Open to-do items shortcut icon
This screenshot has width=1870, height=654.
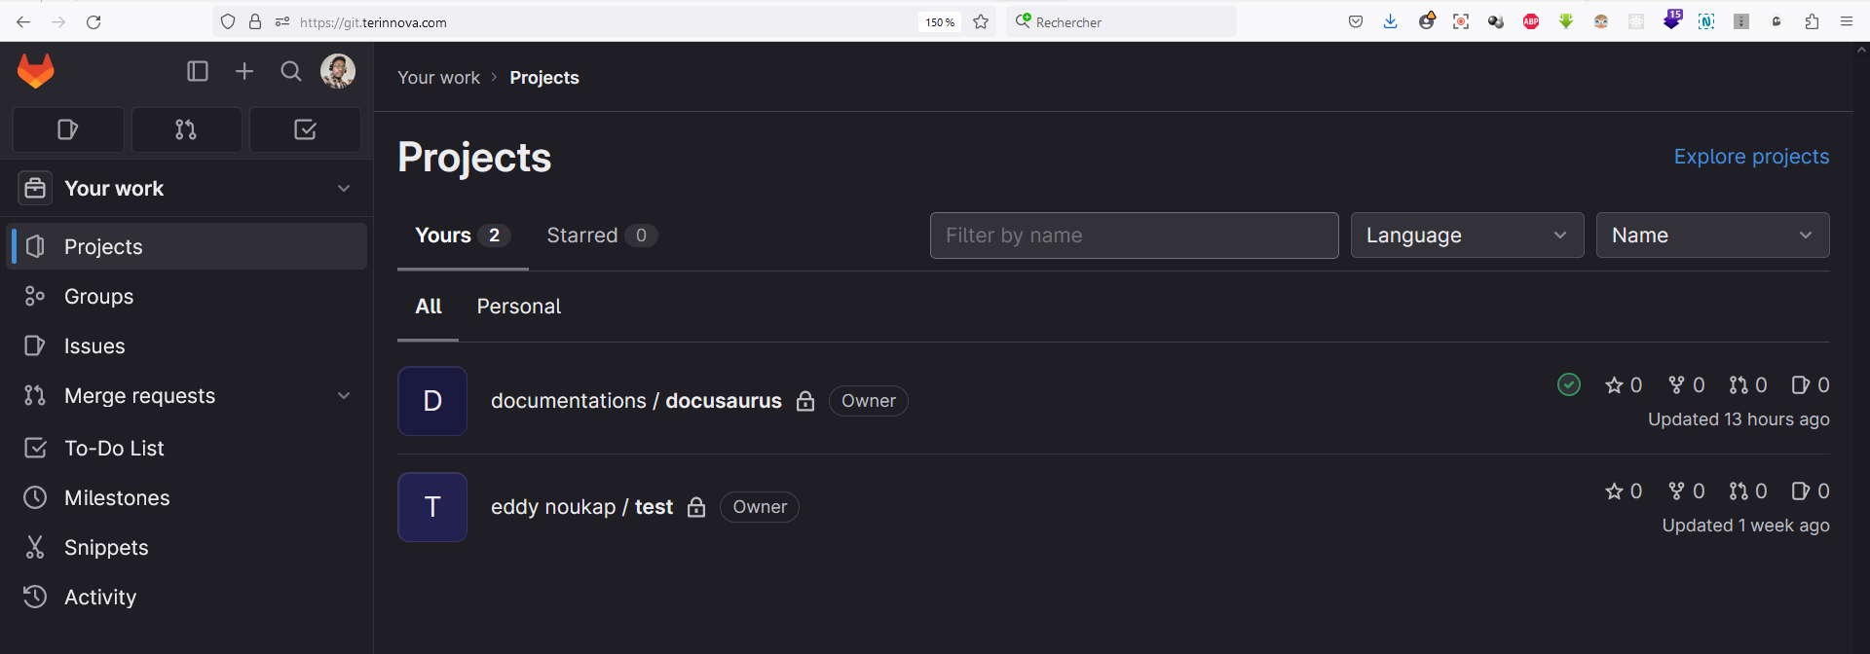305,129
